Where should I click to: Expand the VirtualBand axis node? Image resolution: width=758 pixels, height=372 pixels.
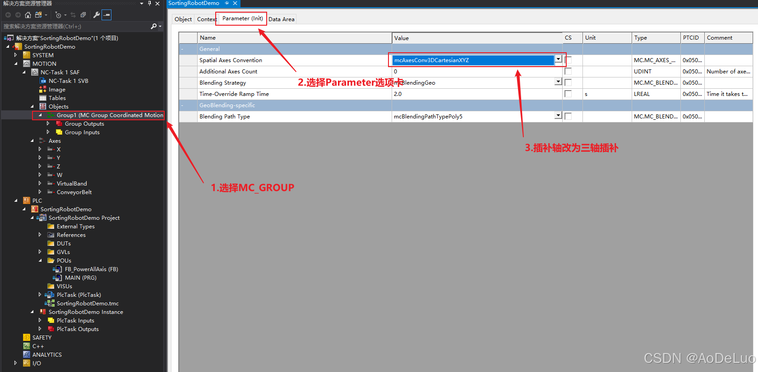[40, 183]
